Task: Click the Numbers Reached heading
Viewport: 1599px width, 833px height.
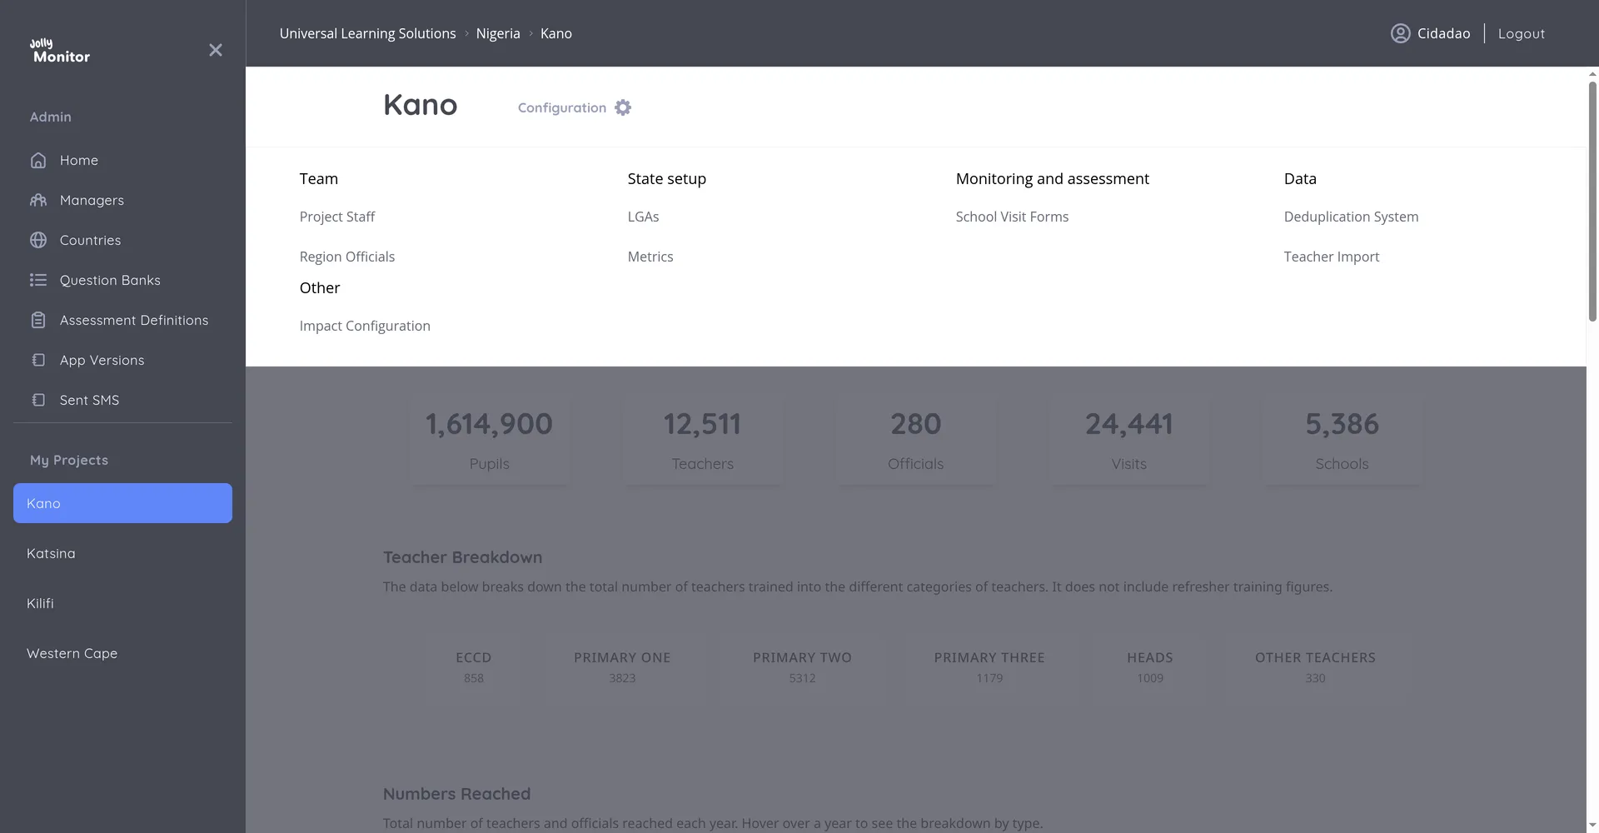Action: click(456, 794)
